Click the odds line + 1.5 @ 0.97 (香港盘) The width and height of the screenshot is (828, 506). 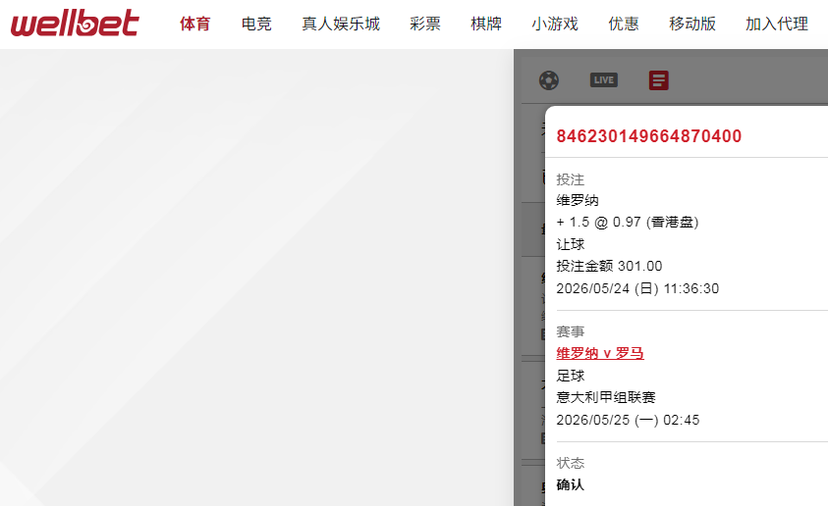pos(628,222)
